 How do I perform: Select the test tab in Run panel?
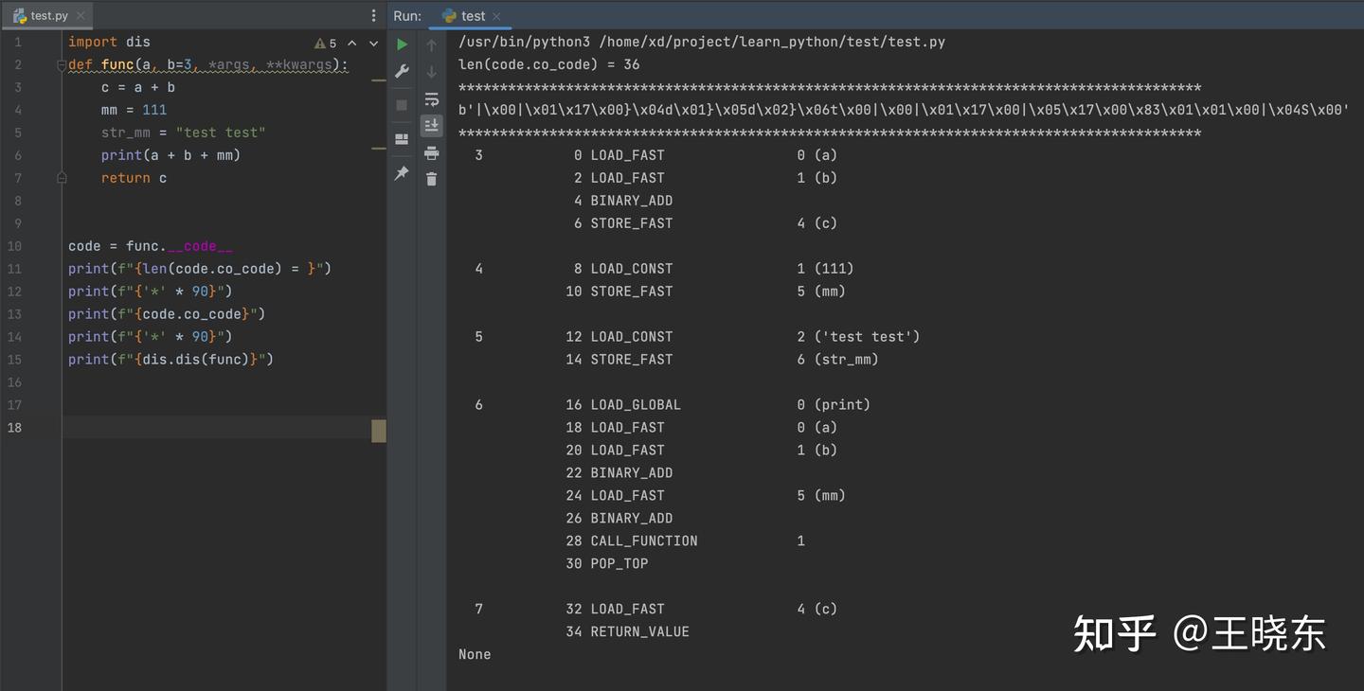click(472, 16)
